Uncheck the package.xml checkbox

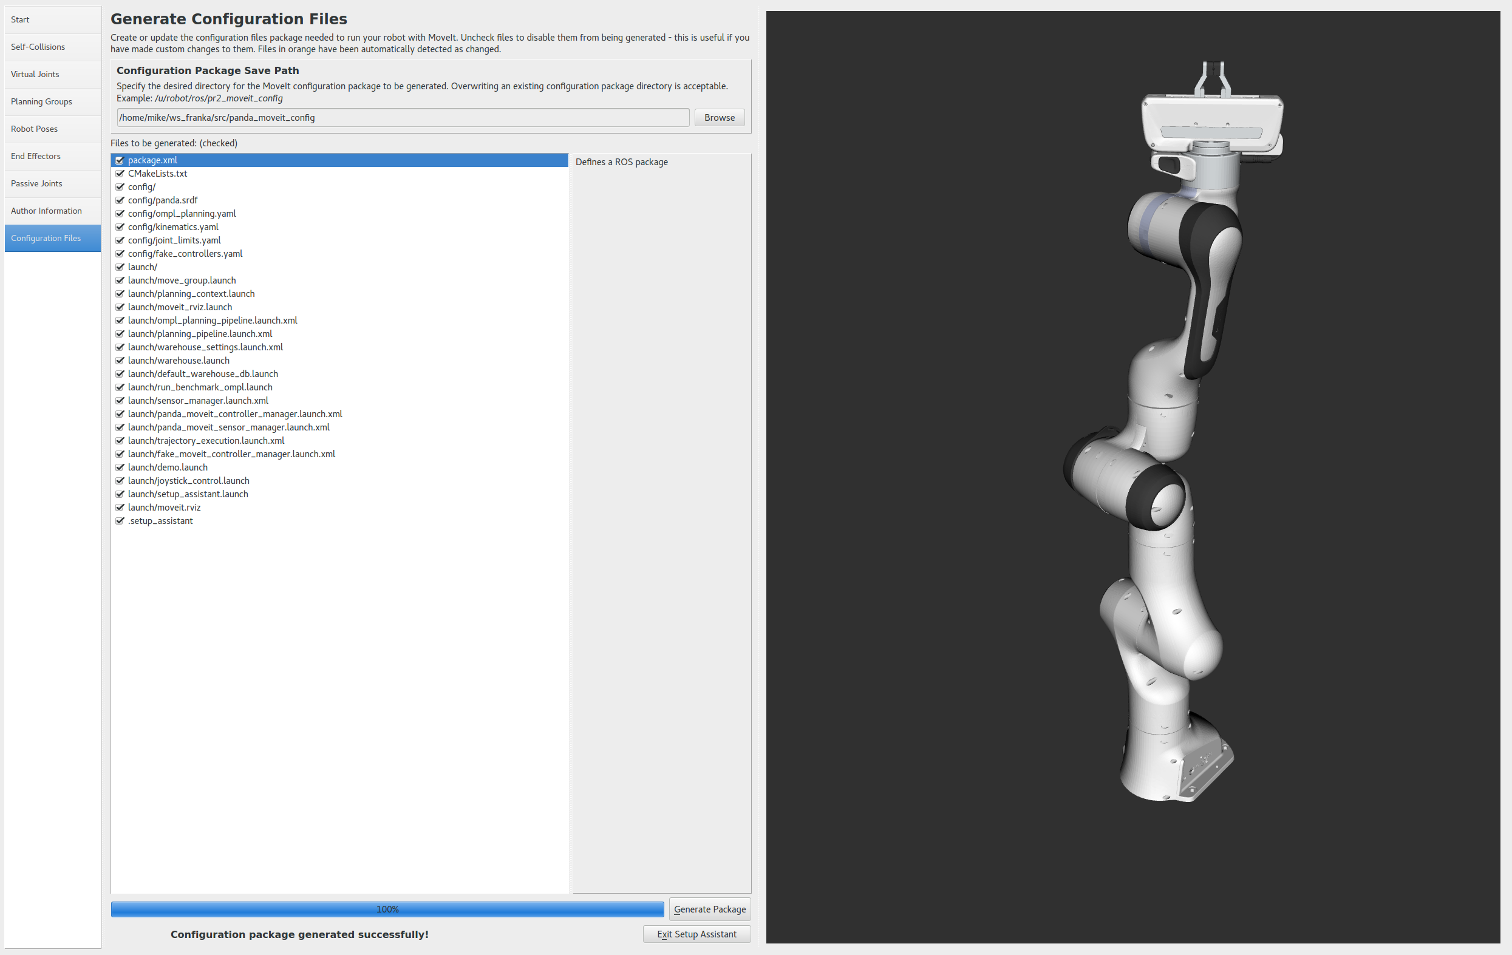tap(119, 160)
